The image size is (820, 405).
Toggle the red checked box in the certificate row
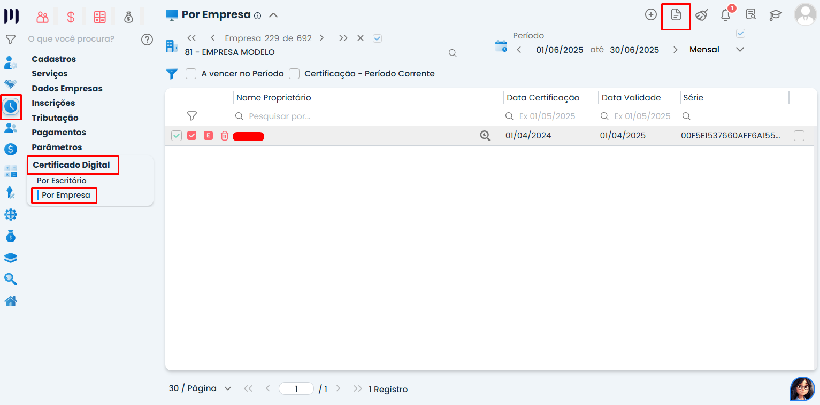click(192, 136)
